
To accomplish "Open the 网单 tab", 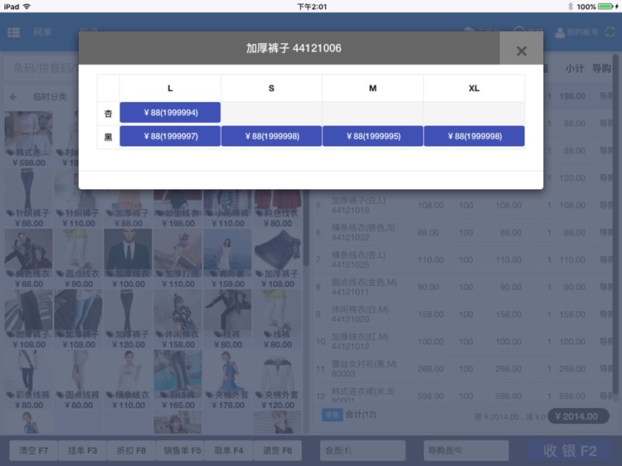I will tap(42, 32).
